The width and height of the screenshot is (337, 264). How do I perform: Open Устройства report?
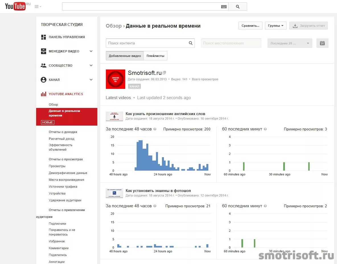click(57, 193)
